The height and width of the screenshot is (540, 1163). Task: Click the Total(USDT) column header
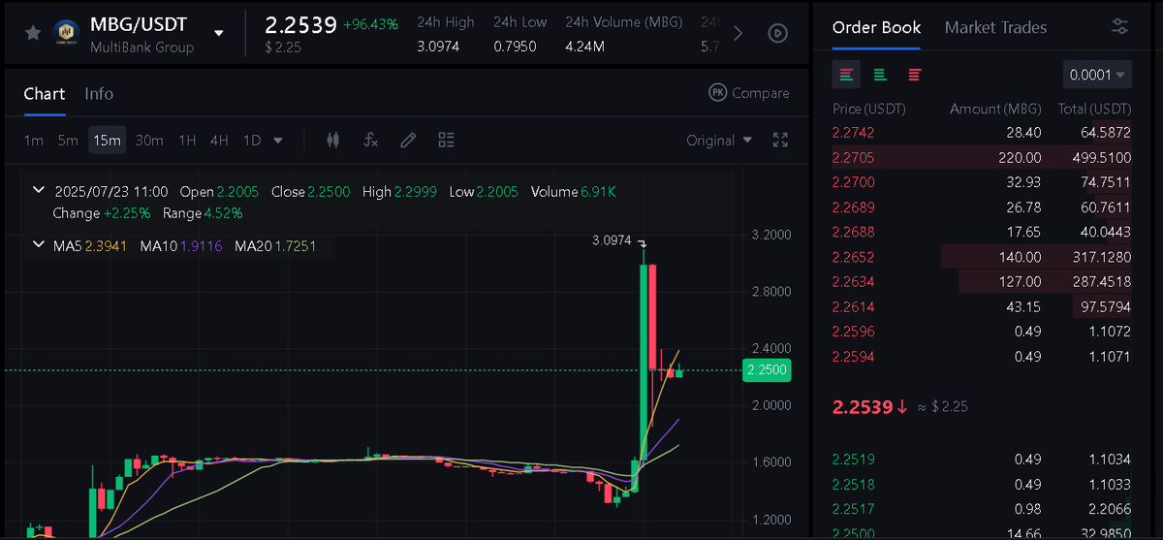1094,109
